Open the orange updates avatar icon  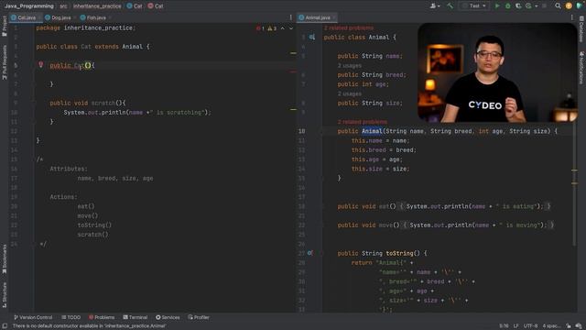(569, 6)
